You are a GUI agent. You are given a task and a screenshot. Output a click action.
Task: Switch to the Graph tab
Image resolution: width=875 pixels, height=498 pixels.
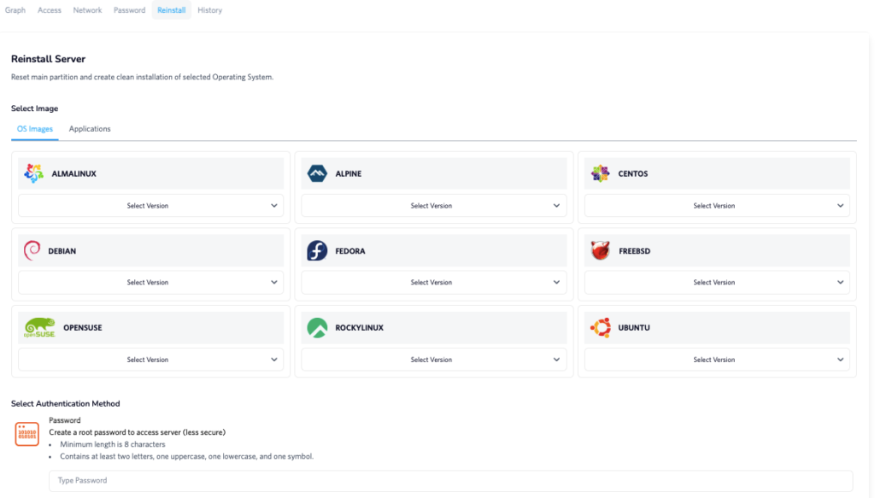[x=15, y=9]
